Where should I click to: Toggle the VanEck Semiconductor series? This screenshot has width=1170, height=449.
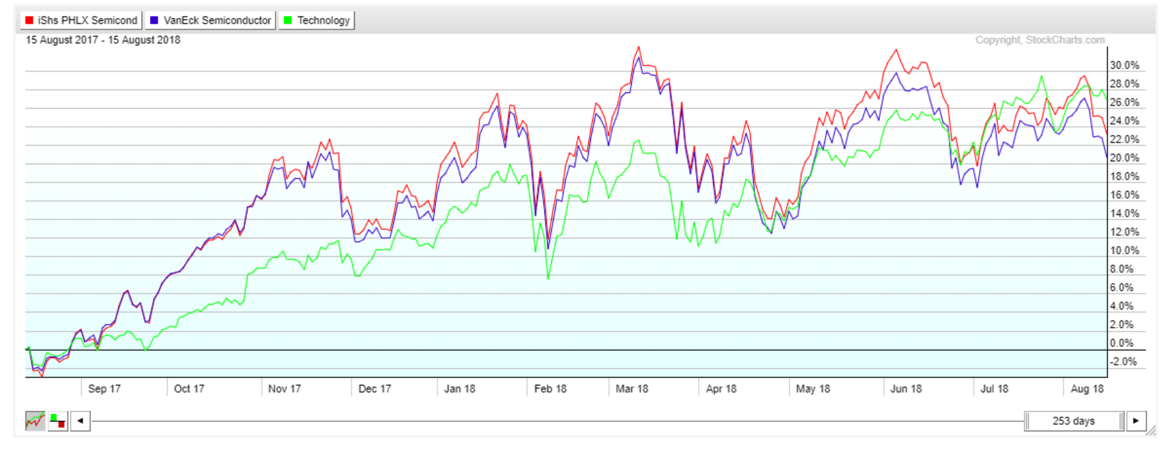[210, 20]
